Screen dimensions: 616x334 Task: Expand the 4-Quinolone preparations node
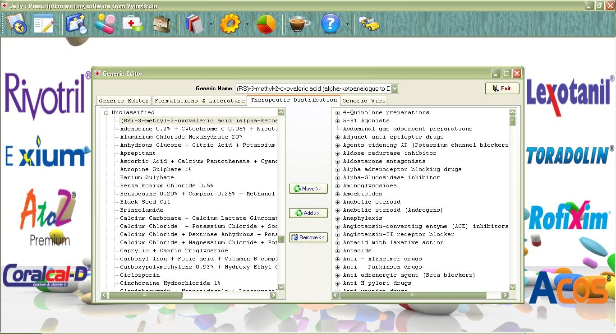click(337, 113)
